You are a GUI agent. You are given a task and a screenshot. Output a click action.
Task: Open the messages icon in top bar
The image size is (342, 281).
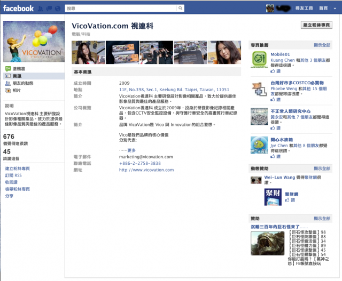point(49,9)
